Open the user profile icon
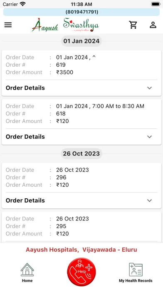This screenshot has width=163, height=290. pos(153,25)
